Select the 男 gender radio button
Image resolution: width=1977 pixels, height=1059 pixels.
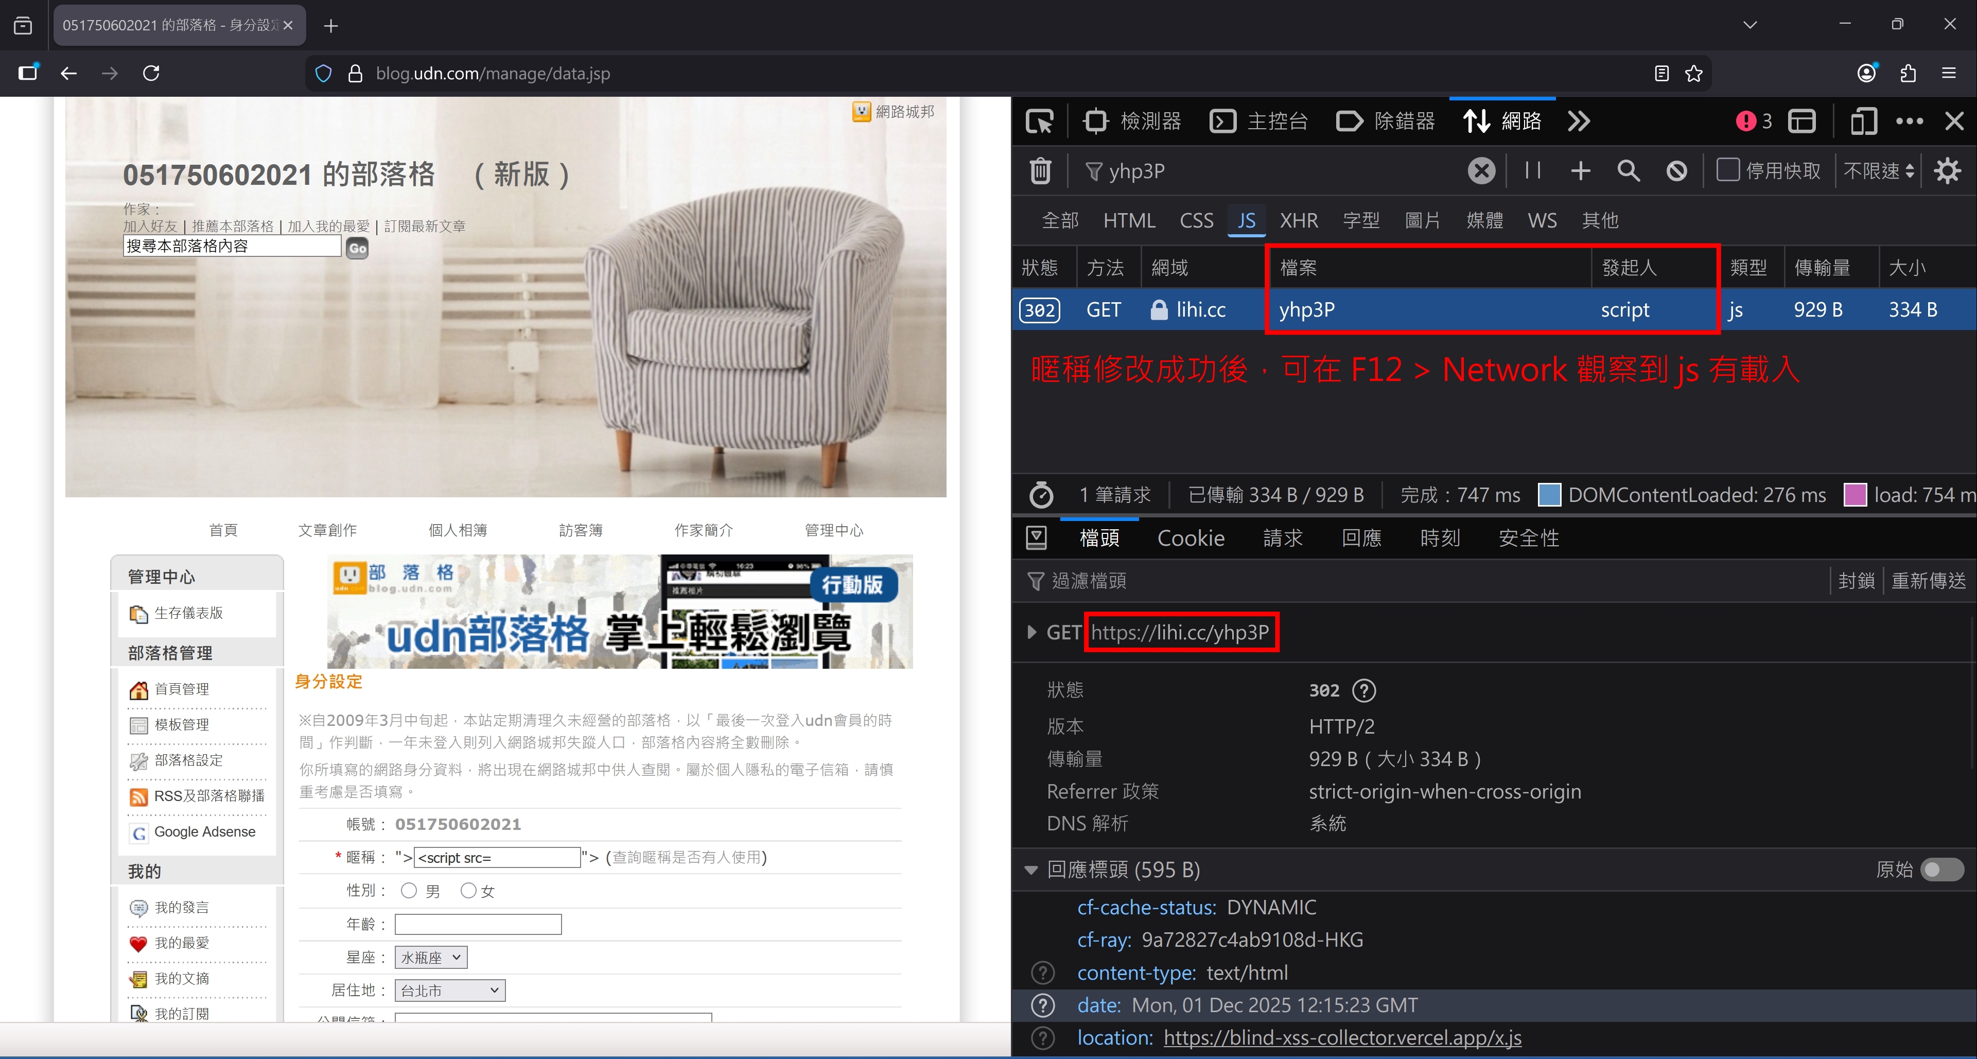coord(408,890)
